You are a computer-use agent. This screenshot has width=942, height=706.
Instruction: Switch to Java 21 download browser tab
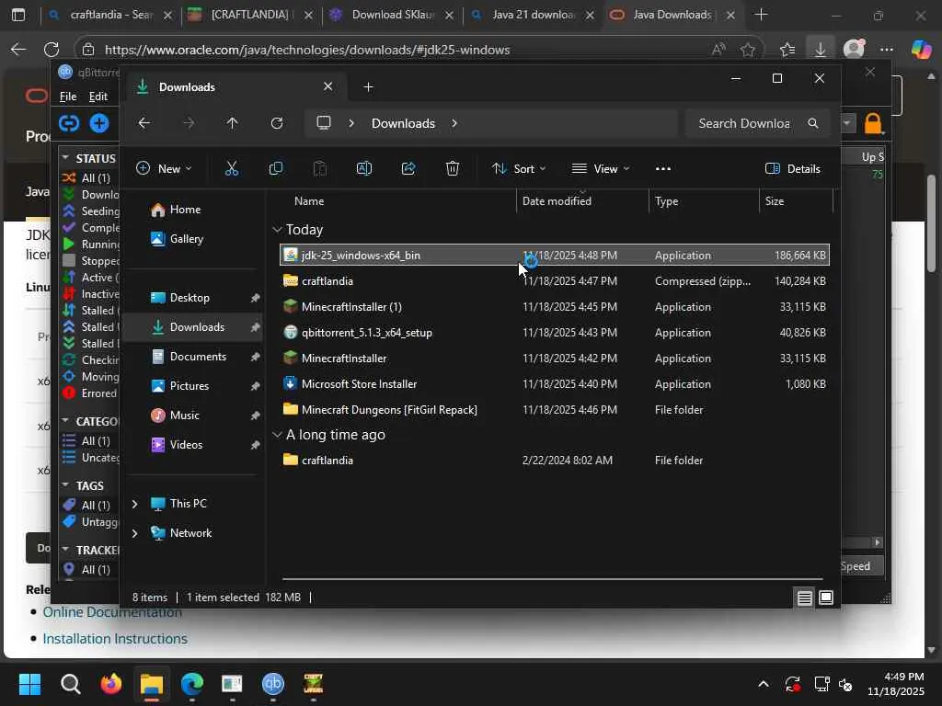(533, 15)
